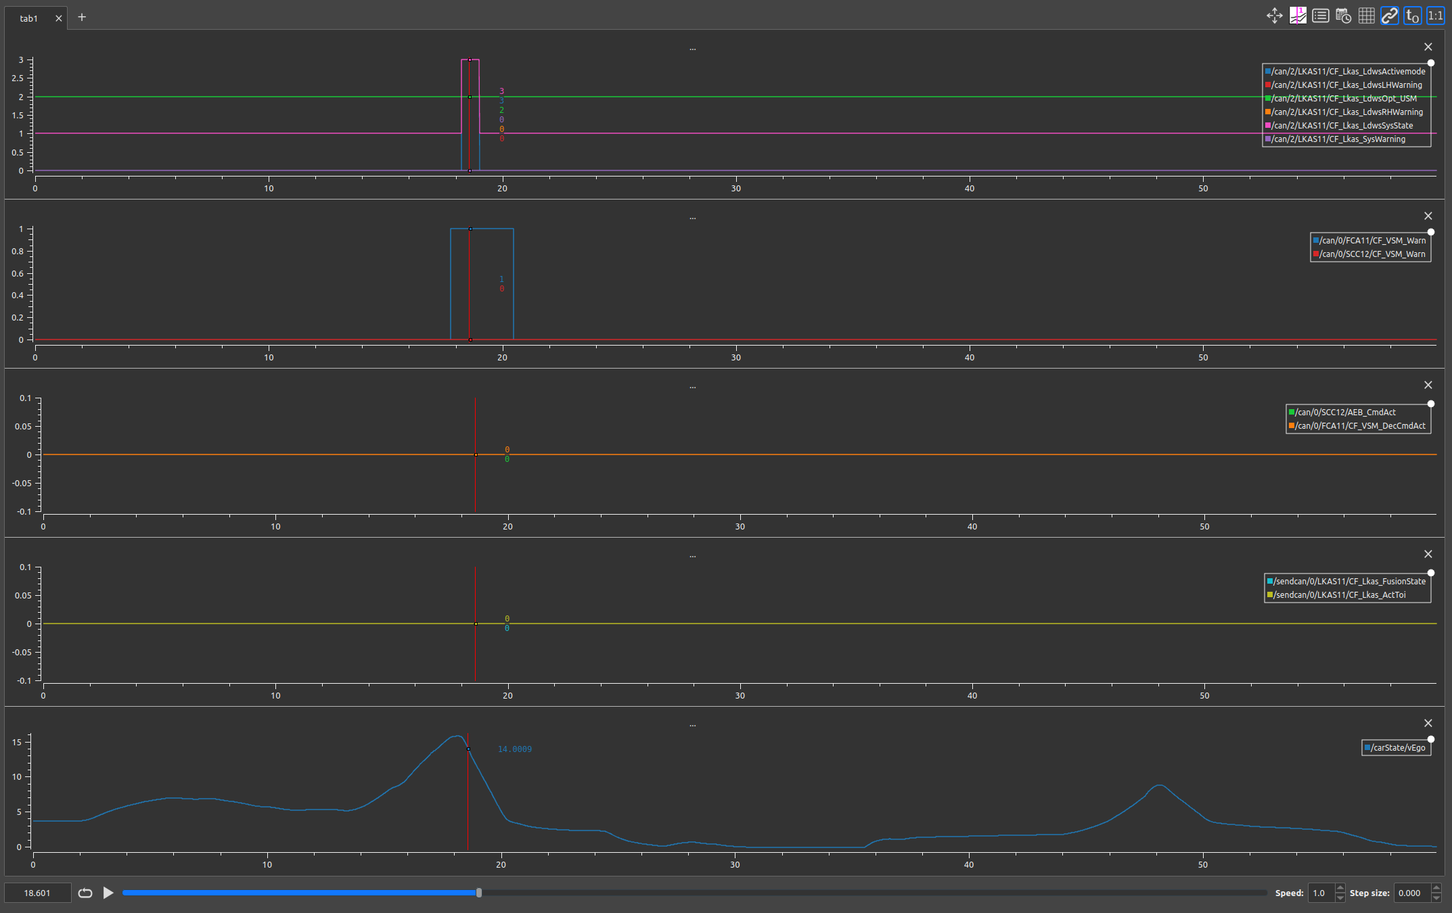This screenshot has height=913, width=1452.
Task: Close tab1 with its X icon
Action: [59, 18]
